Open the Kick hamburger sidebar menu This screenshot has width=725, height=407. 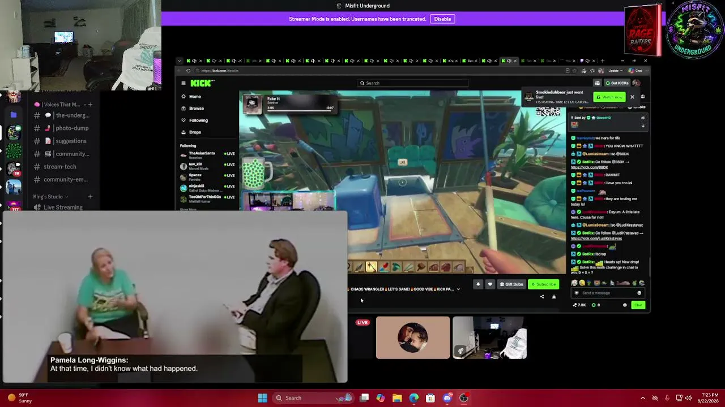[x=183, y=83]
